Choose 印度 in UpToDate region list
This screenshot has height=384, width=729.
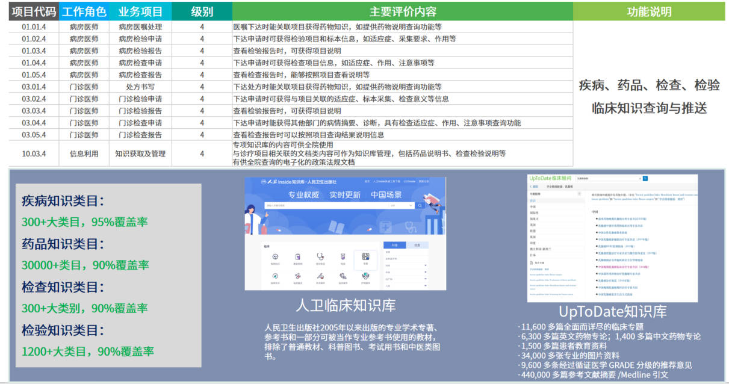tap(533, 243)
